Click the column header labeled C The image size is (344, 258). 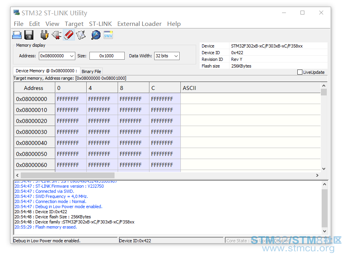click(165, 88)
